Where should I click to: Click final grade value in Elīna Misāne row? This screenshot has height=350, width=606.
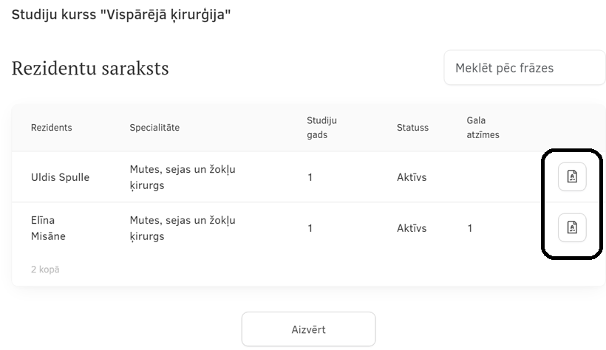(x=469, y=228)
